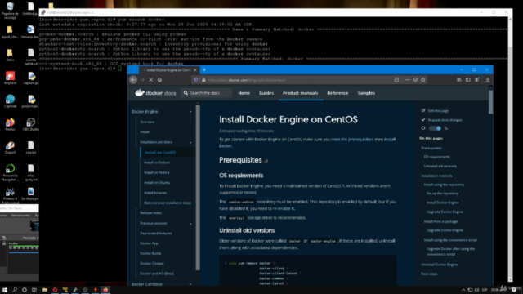Expand the Previous versions sidebar section
Viewport: 523px width, 294px height.
click(190, 223)
